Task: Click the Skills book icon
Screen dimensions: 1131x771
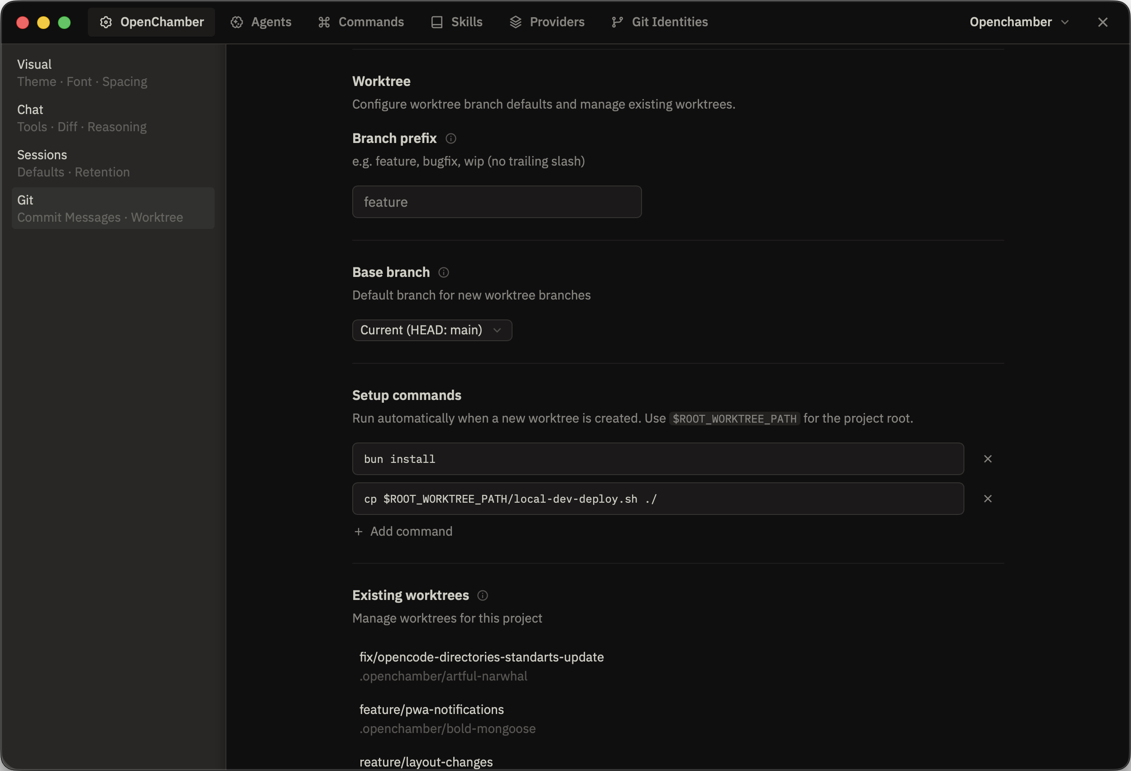Action: [x=437, y=22]
